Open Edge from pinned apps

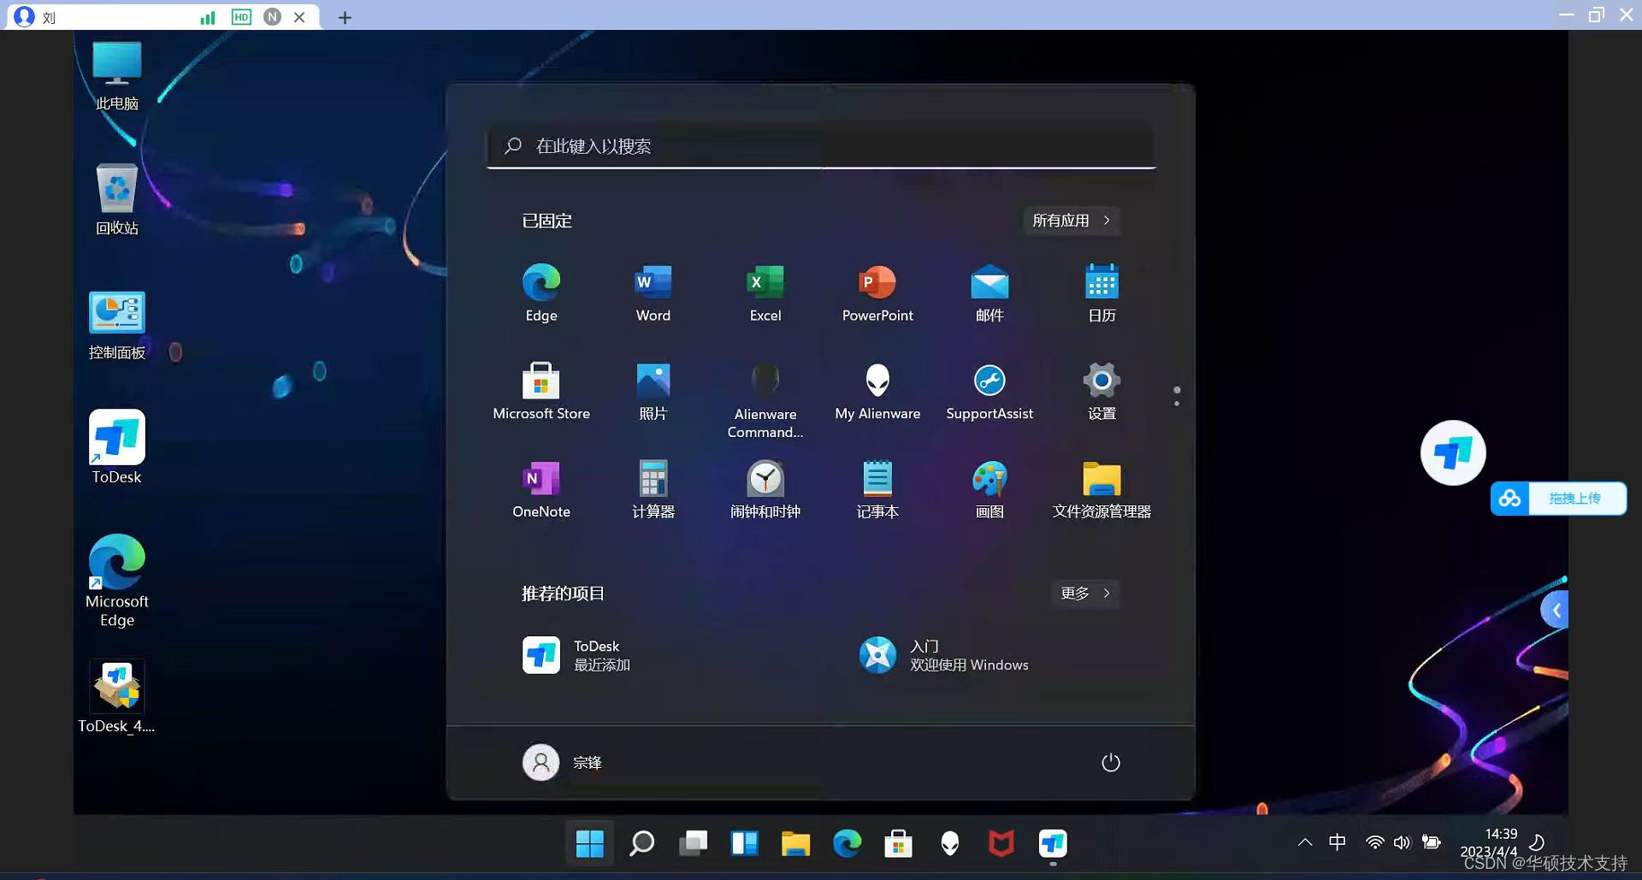click(541, 293)
